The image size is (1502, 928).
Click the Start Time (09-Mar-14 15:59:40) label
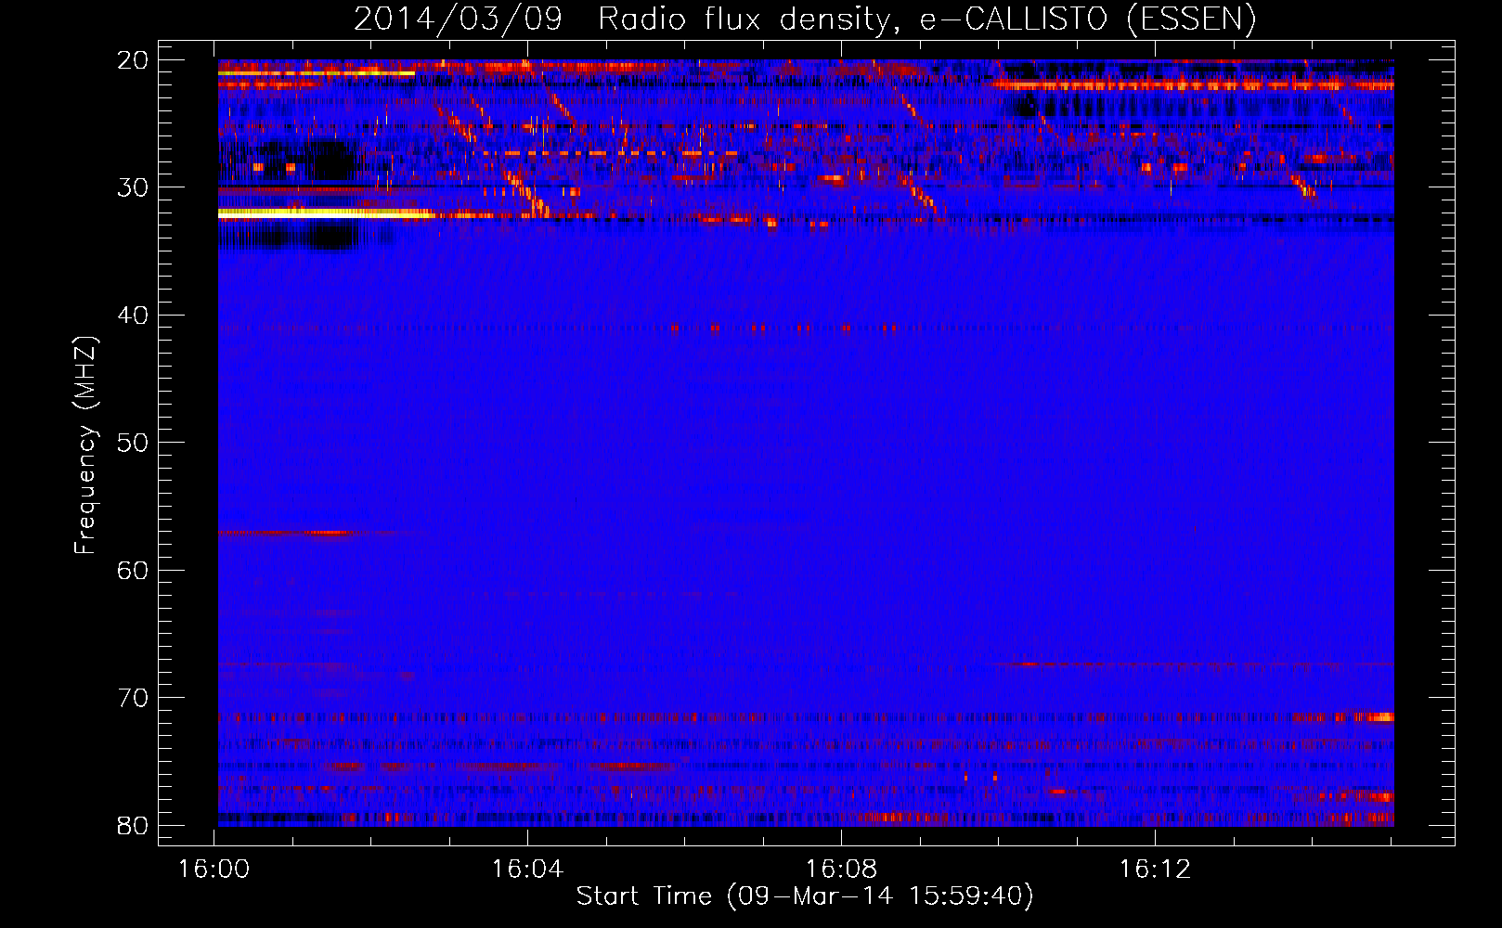[805, 896]
